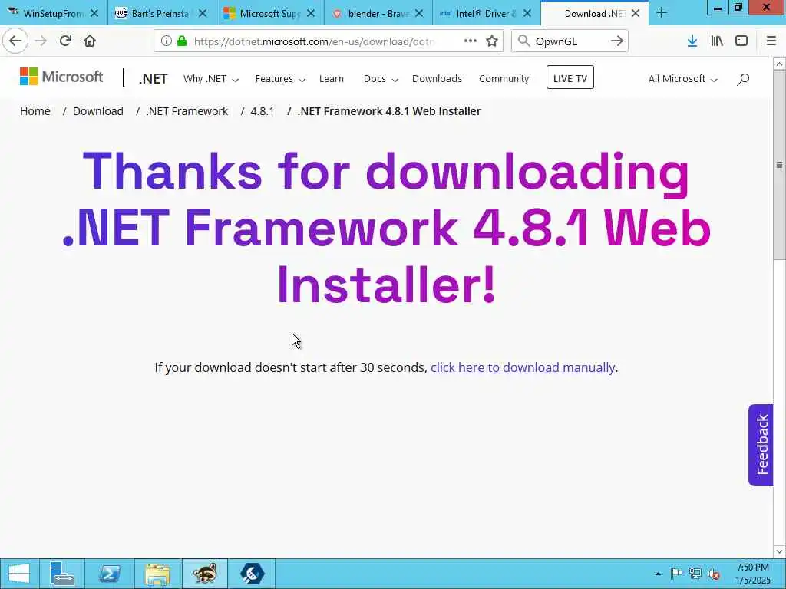Image resolution: width=786 pixels, height=589 pixels.
Task: Open the network tray icon
Action: [695, 574]
